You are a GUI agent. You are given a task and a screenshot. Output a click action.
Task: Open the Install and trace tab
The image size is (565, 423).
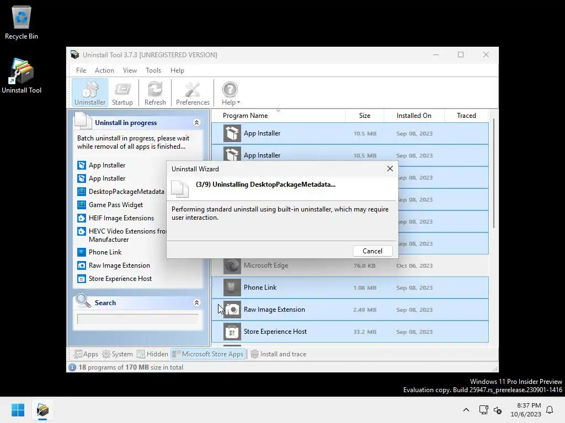point(279,354)
